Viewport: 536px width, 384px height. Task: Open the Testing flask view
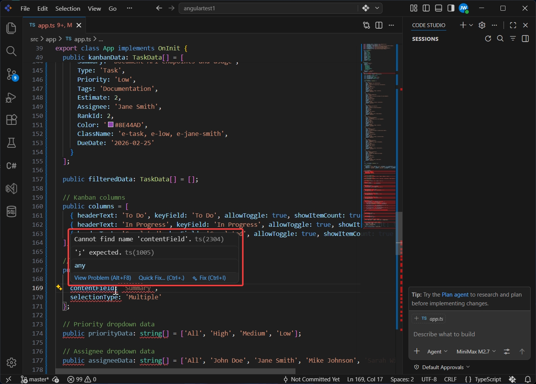tap(11, 143)
